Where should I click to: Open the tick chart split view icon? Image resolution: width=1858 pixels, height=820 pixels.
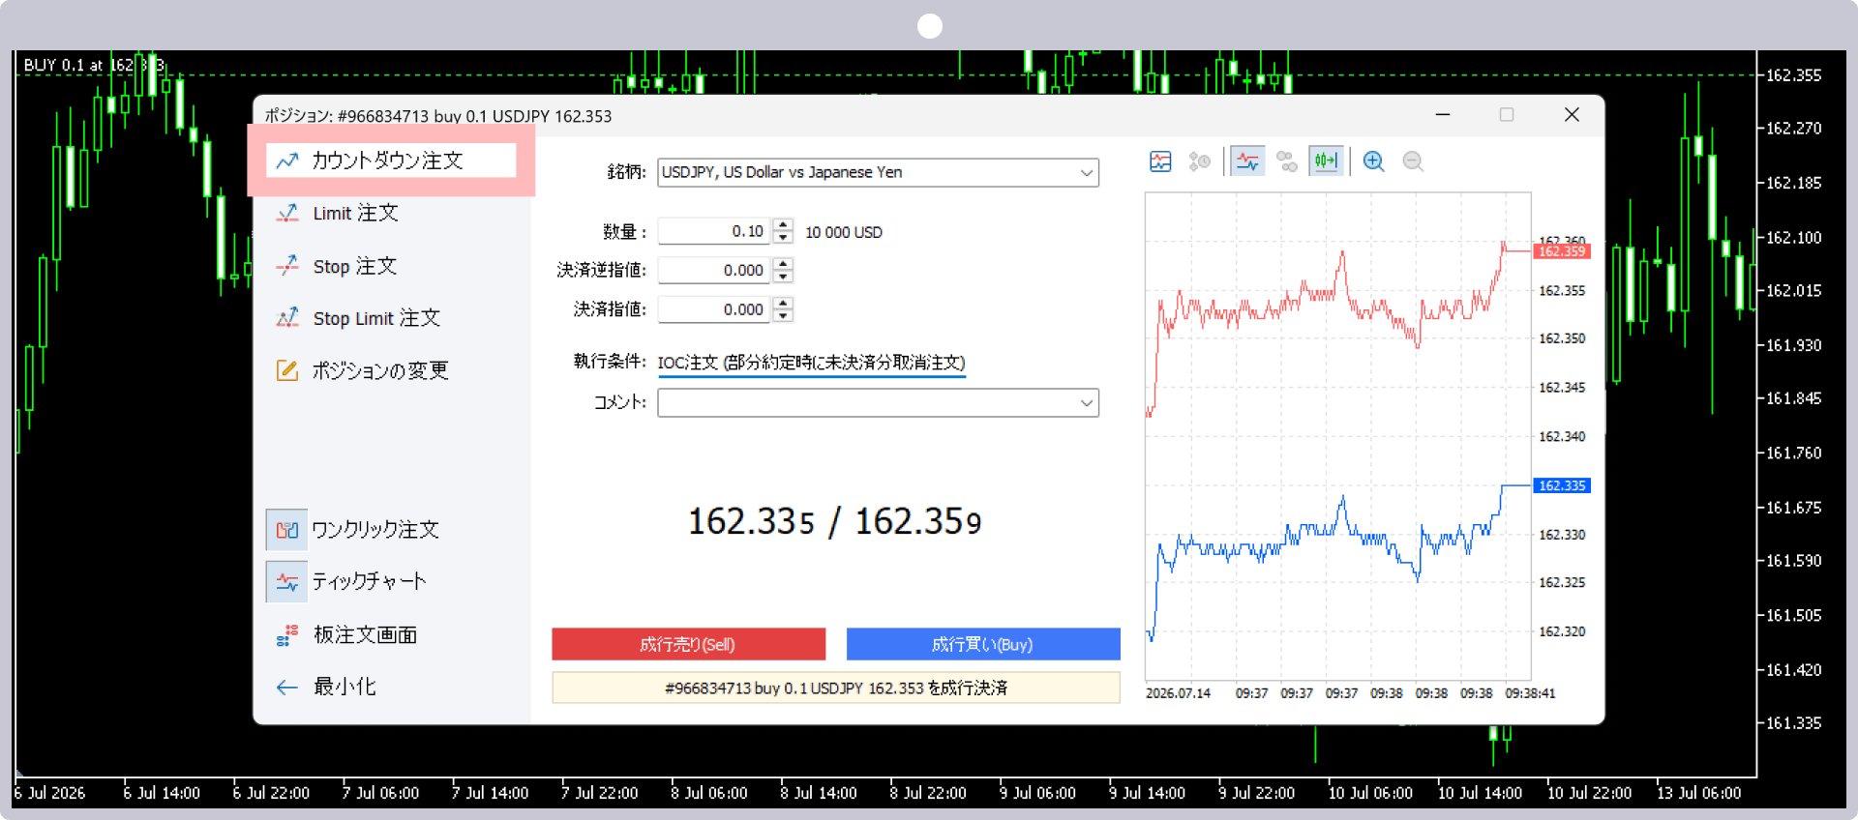tap(1160, 161)
